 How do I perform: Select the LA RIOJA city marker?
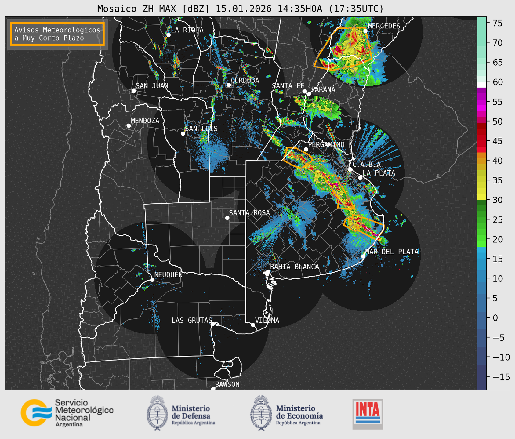[x=169, y=35]
